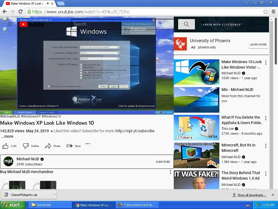278x209 pixels.
Task: Click the #Windows10 hashtag
Action: point(51,116)
